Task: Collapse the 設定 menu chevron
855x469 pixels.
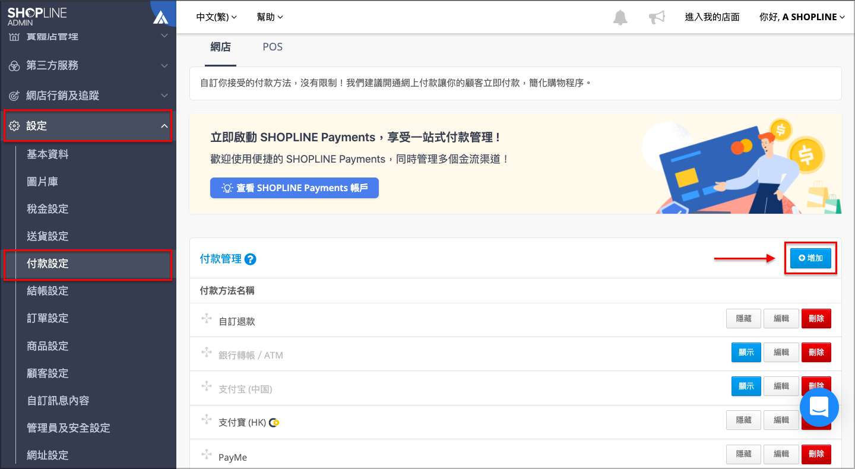Action: [x=164, y=126]
